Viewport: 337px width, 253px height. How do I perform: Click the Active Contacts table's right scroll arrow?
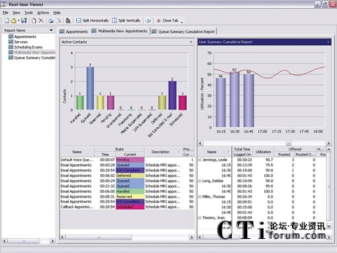point(191,237)
